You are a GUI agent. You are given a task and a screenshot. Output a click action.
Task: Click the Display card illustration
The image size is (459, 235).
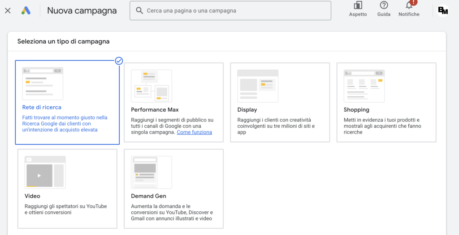coord(257,86)
